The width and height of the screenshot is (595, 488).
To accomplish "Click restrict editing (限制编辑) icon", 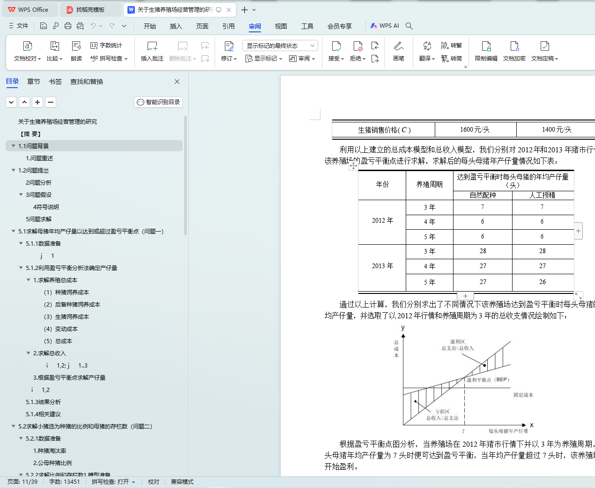I will [486, 46].
